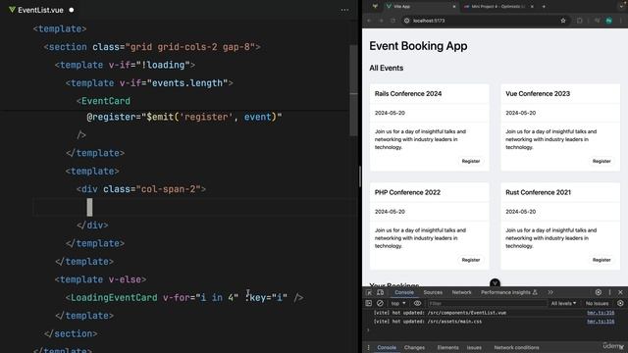This screenshot has height=353, width=628.
Task: Place cursor on the LoadingEventCard line
Action: (184, 297)
